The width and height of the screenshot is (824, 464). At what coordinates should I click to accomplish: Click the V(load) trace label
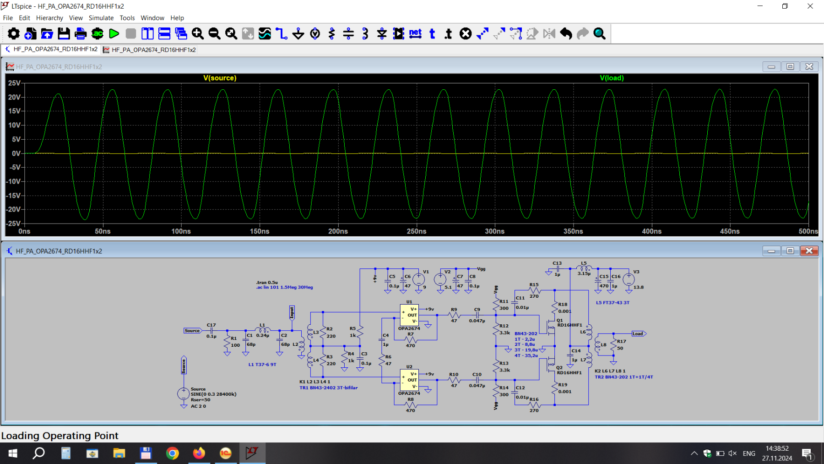click(x=612, y=78)
